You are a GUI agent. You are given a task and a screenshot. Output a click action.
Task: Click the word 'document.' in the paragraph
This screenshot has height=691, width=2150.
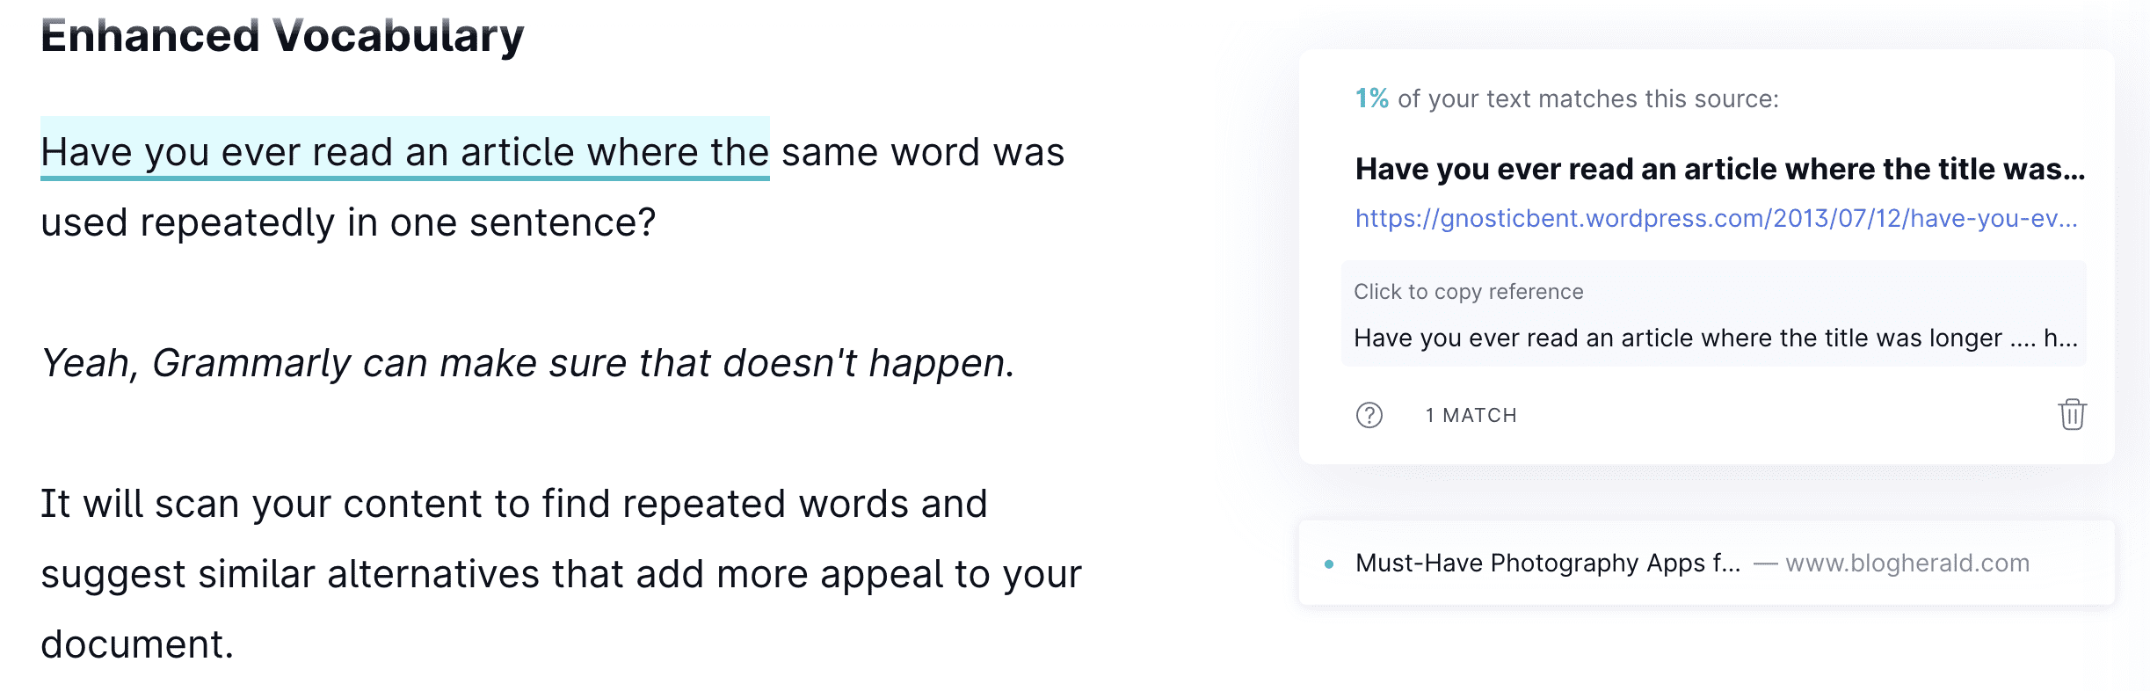click(137, 644)
